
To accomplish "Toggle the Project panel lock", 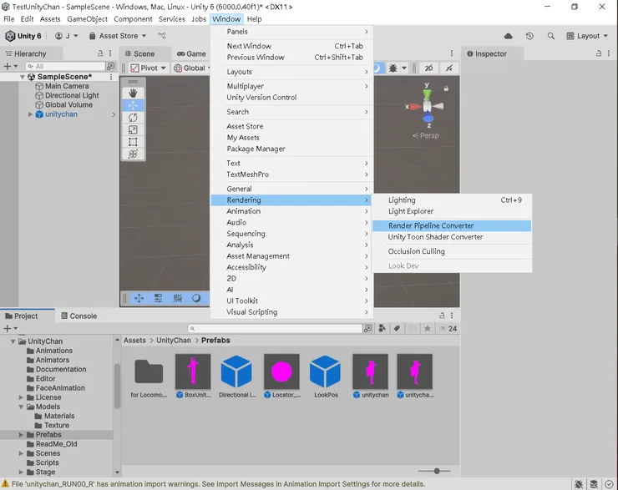I will [x=442, y=316].
